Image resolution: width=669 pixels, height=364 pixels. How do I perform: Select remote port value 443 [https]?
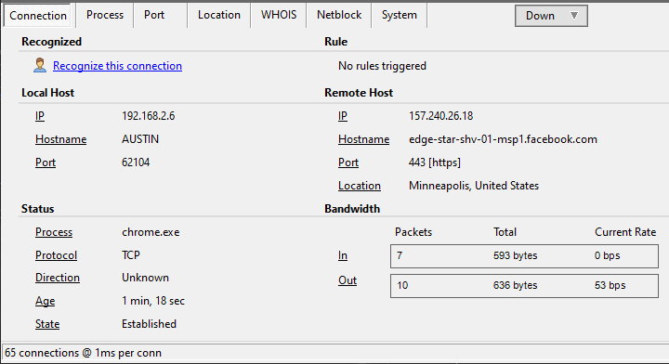point(435,162)
